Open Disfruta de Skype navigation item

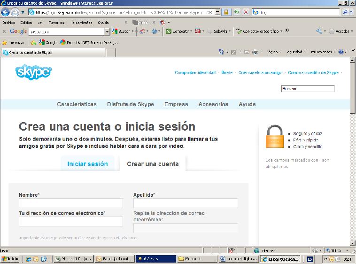click(x=130, y=104)
